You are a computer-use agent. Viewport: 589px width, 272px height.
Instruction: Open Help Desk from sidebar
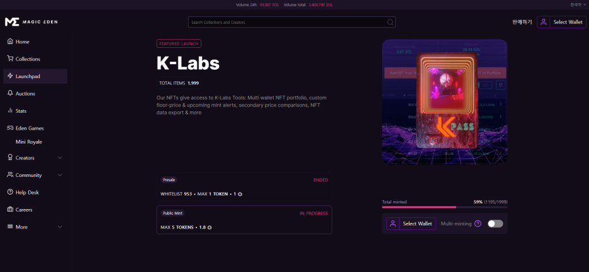click(35, 193)
